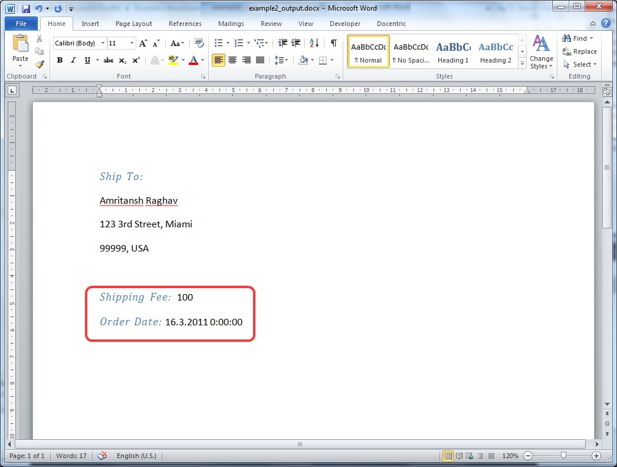Open the Word Help question mark icon
617x467 pixels.
click(x=606, y=24)
